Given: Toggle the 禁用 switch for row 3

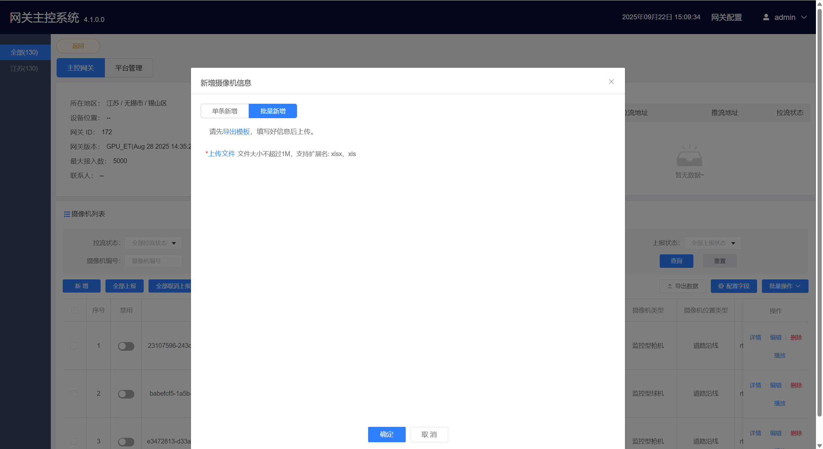Looking at the screenshot, I should pyautogui.click(x=126, y=442).
